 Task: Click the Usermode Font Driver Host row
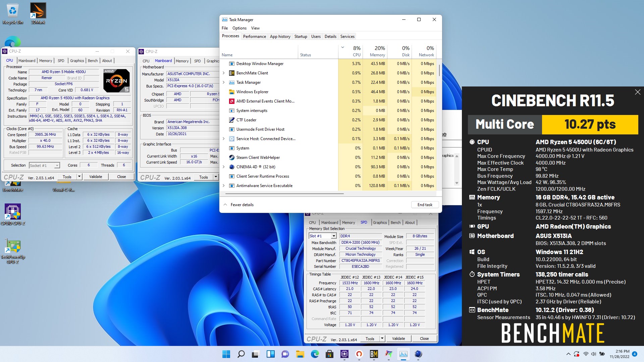tap(329, 129)
